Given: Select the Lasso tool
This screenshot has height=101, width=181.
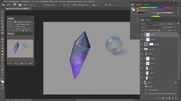Looking at the screenshot, I should tap(2, 18).
